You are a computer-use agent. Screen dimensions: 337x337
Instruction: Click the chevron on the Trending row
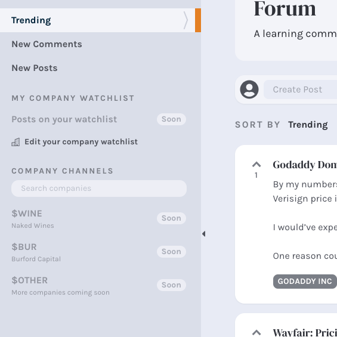pos(185,20)
